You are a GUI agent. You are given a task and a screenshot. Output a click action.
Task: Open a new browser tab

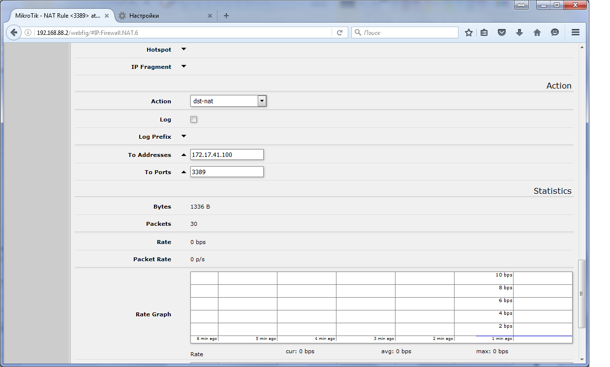click(x=226, y=16)
